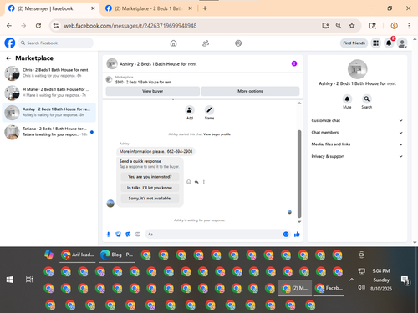The height and width of the screenshot is (313, 418).
Task: Search in conversation magnifier icon
Action: pos(367,98)
